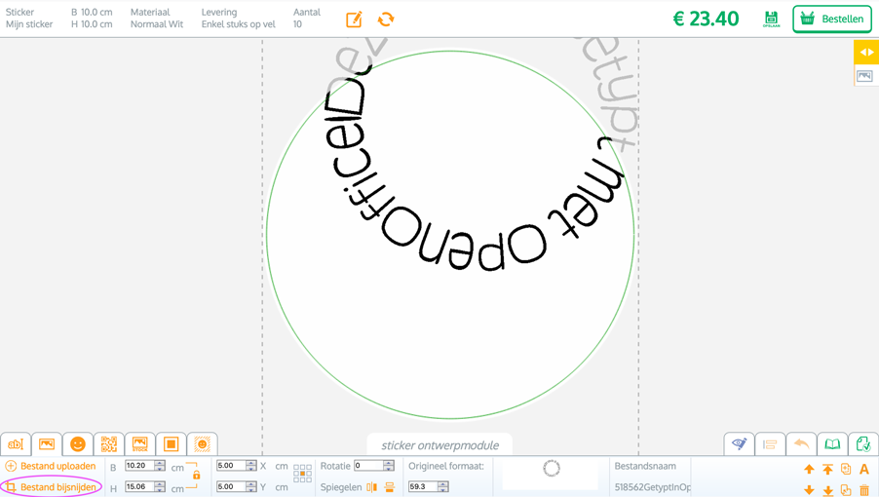Increase X value with stepper up
The height and width of the screenshot is (497, 879).
tap(251, 464)
